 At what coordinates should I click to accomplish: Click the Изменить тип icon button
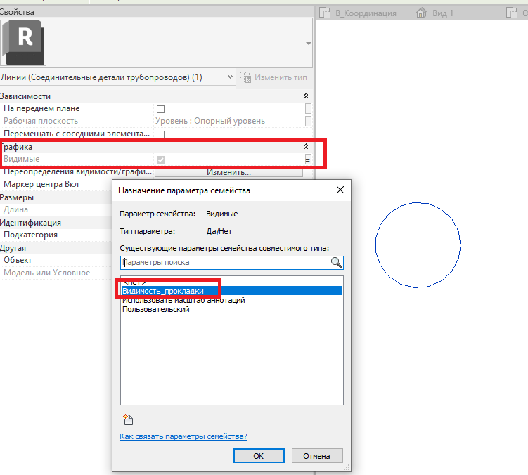(245, 77)
